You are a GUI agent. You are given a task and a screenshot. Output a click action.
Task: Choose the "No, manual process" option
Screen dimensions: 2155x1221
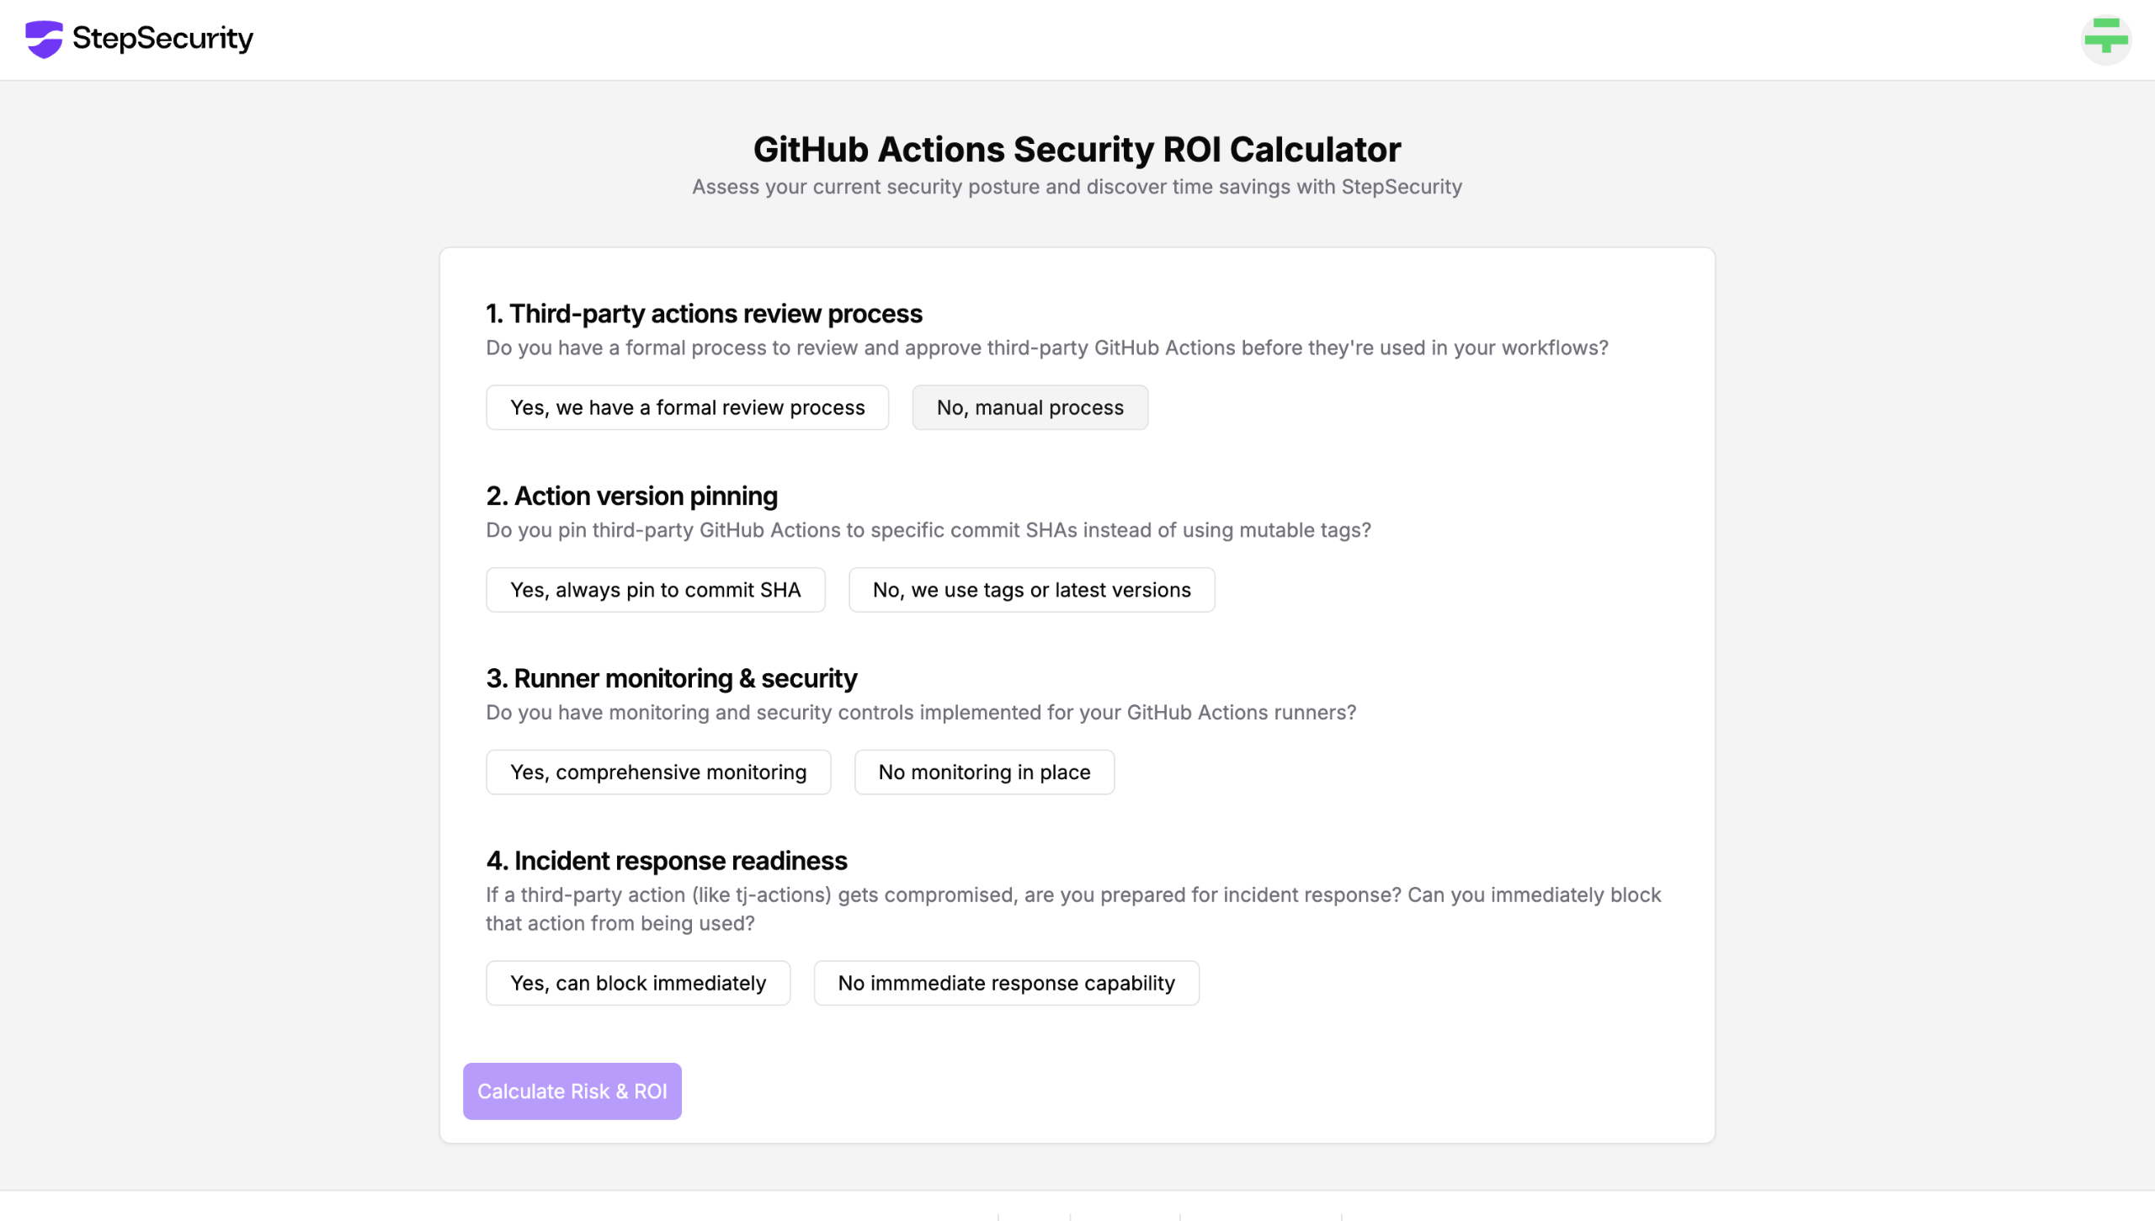coord(1030,407)
